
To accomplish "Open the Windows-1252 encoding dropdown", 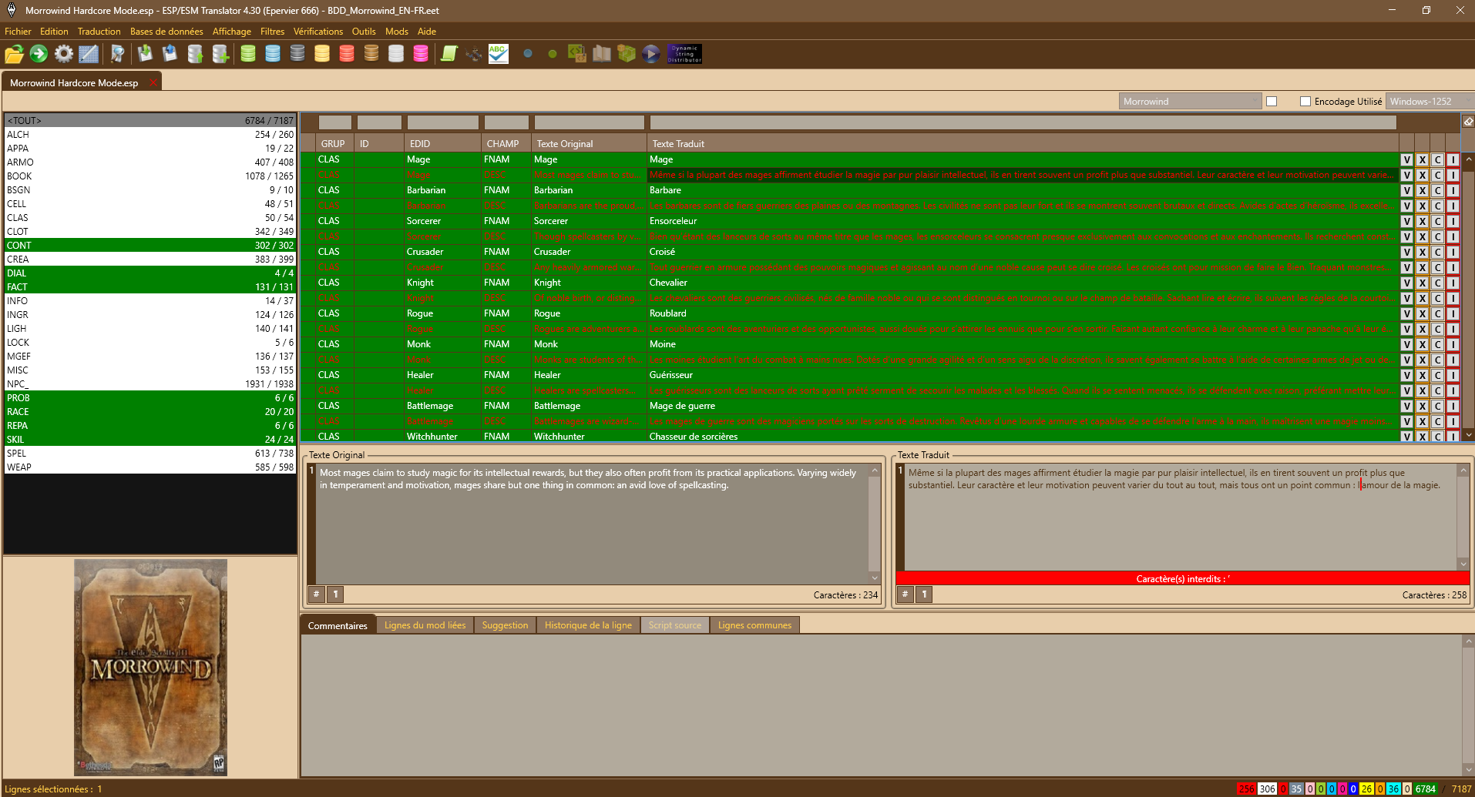I will click(1430, 102).
